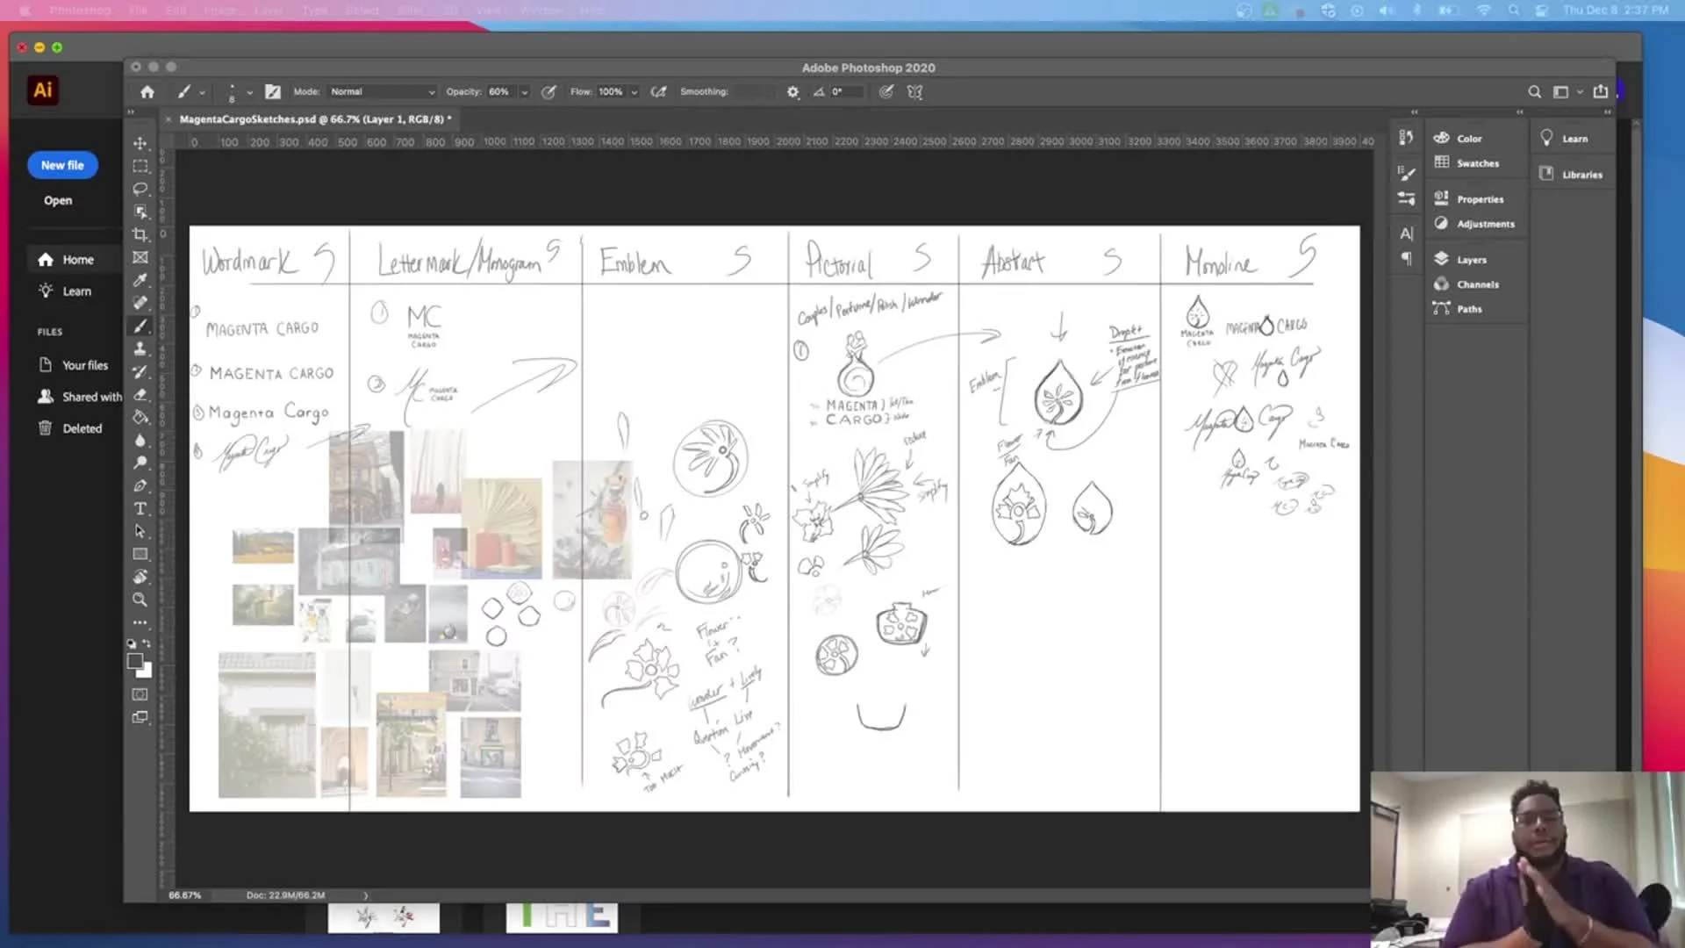The width and height of the screenshot is (1685, 948).
Task: Select the Clone Stamp tool
Action: click(x=140, y=348)
